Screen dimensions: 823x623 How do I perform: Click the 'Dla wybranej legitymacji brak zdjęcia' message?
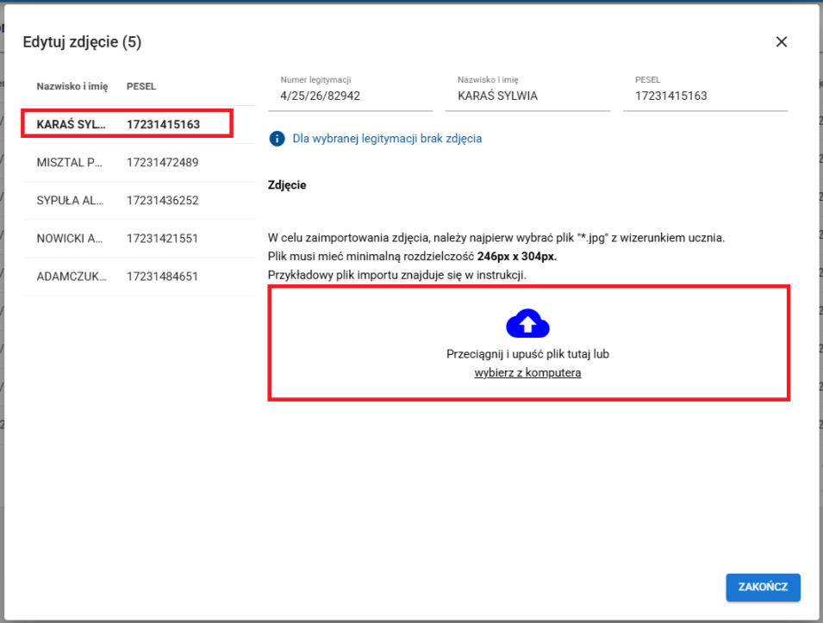coord(387,139)
